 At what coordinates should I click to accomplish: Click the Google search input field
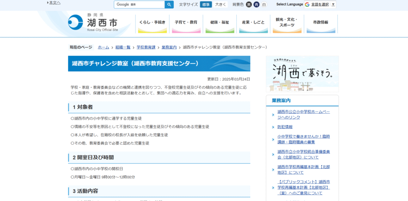coord(139,4)
